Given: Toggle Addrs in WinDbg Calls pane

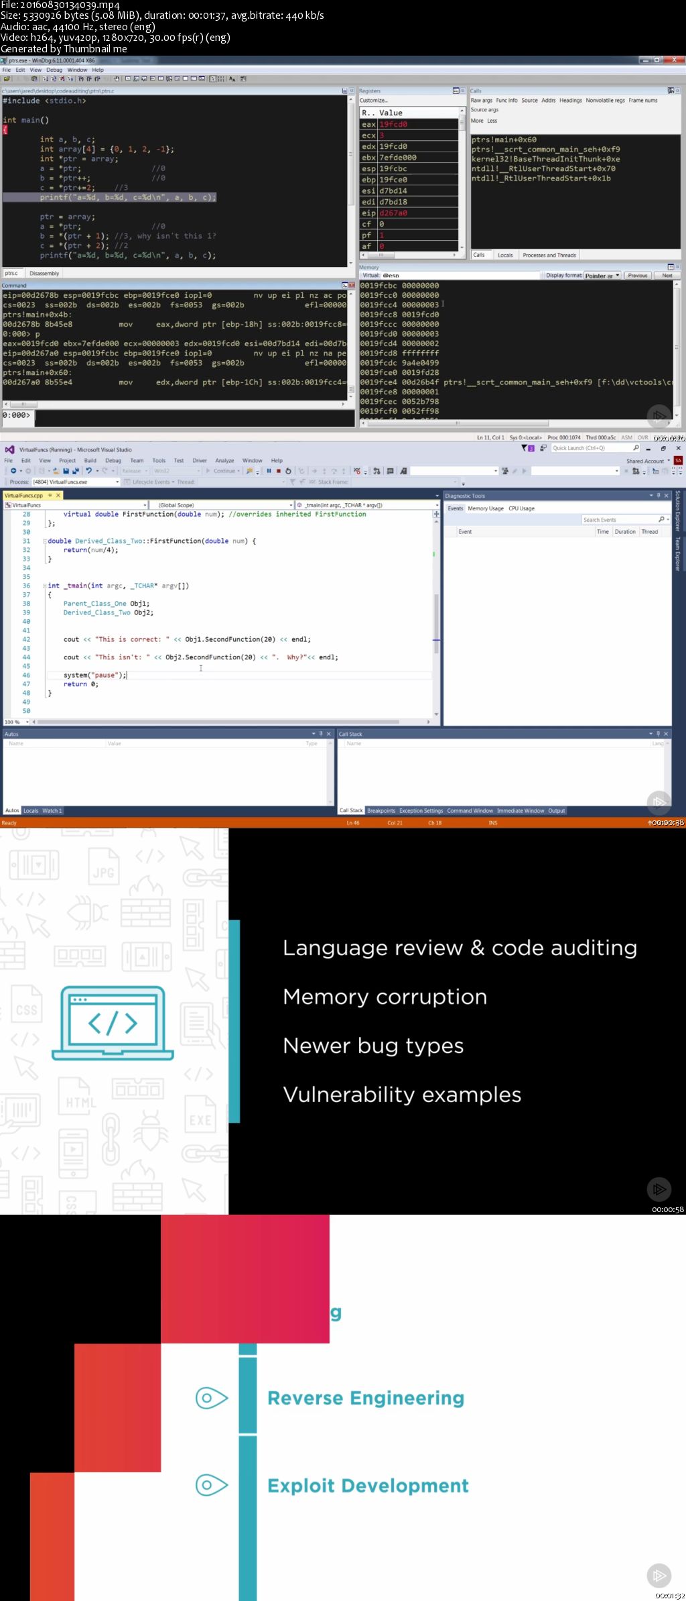Looking at the screenshot, I should point(549,101).
